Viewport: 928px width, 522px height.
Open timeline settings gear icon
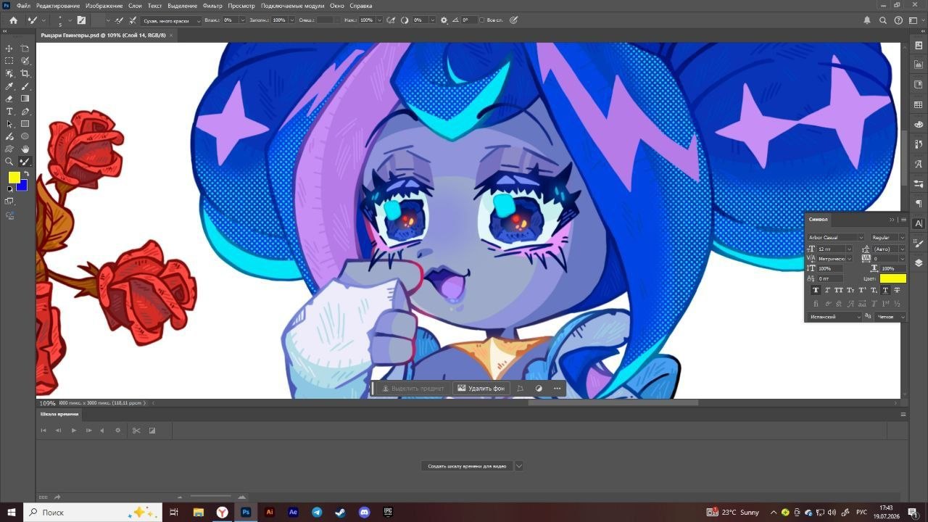pyautogui.click(x=118, y=431)
